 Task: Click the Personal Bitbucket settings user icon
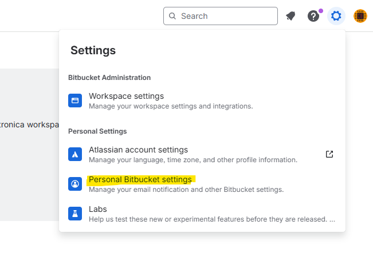(75, 184)
